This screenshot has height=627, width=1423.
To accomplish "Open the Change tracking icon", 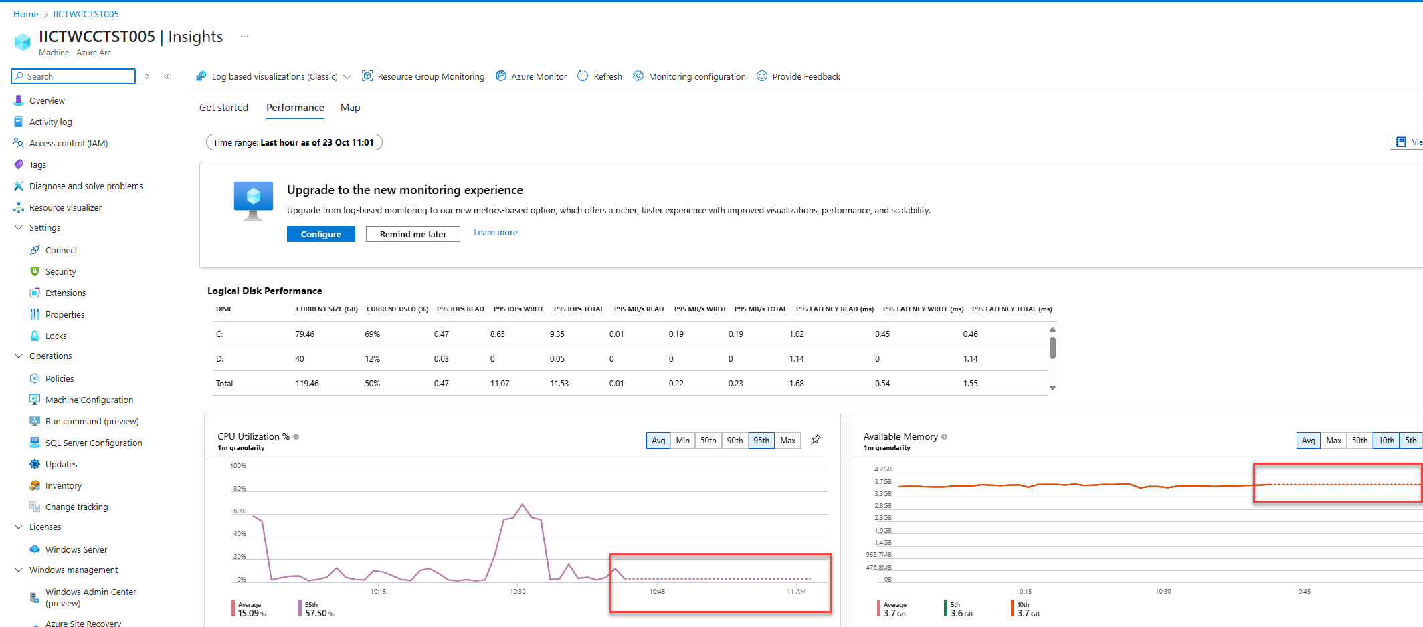I will pos(35,507).
